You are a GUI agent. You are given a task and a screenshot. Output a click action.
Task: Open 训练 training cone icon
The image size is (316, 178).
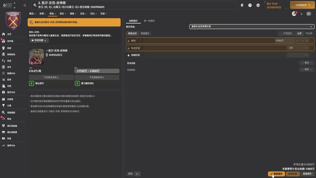4,86
